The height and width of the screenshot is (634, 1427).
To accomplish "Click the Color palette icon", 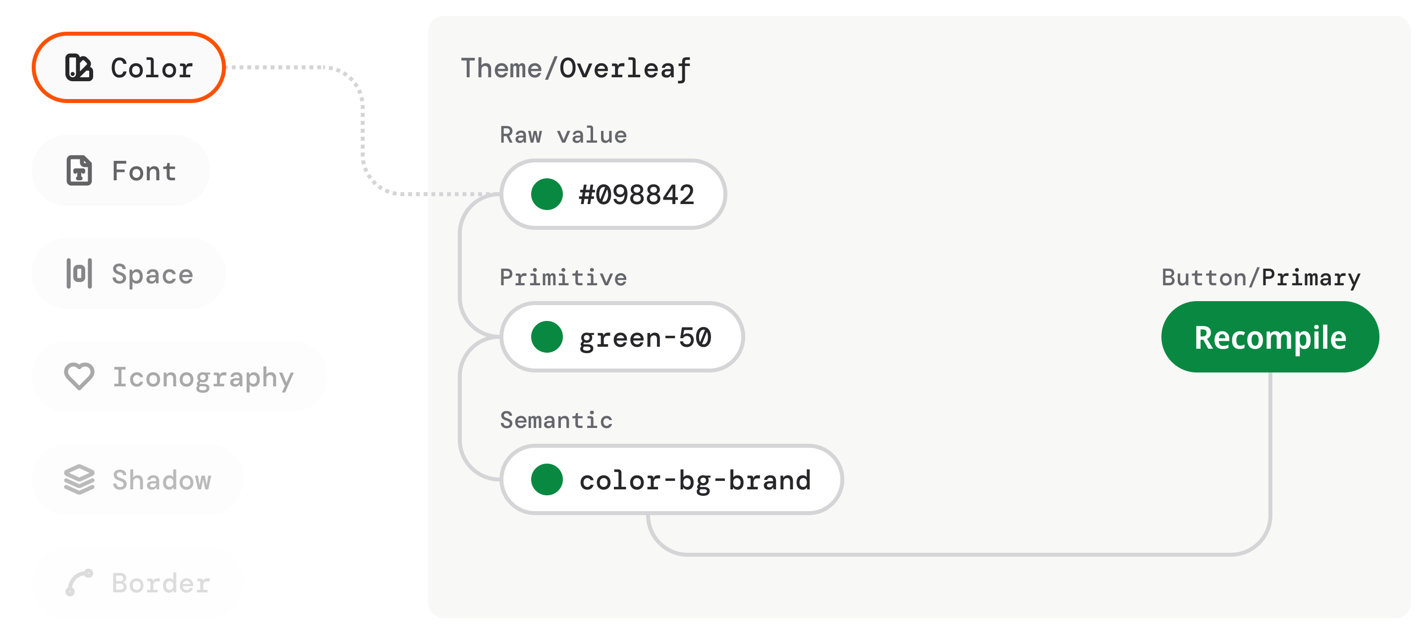I will pos(79,67).
